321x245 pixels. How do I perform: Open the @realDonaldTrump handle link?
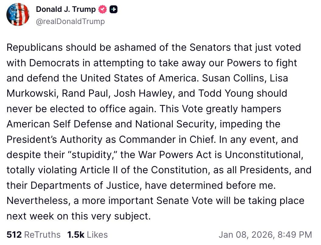tap(71, 21)
